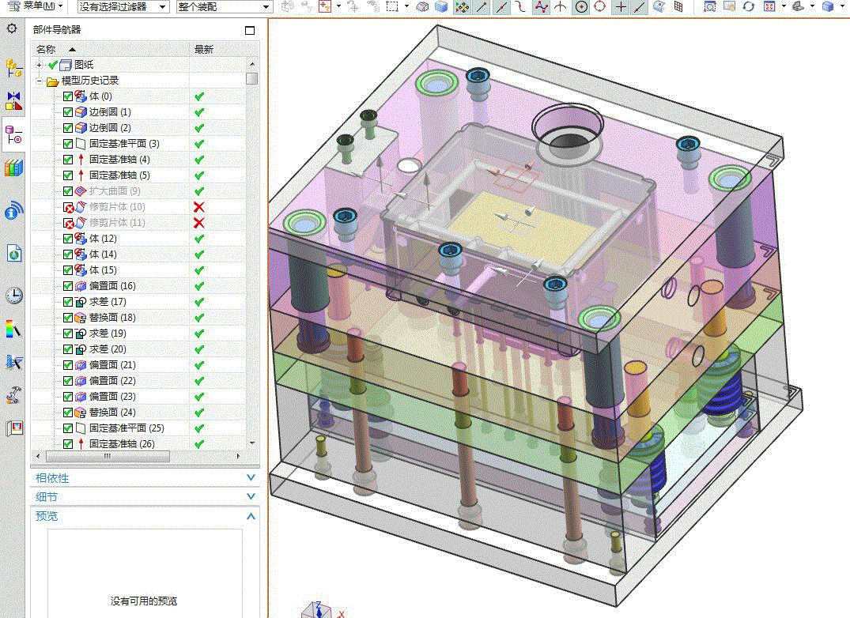This screenshot has height=618, width=850.
Task: Enable the suppressed 修剪片体 (10) checkbox
Action: click(68, 207)
